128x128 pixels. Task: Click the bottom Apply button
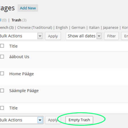[x=53, y=120]
